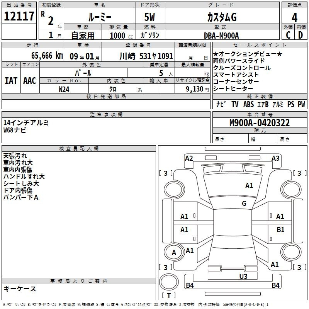Select inspector note 室内内張傷
This screenshot has width=309, height=309.
tap(17, 170)
